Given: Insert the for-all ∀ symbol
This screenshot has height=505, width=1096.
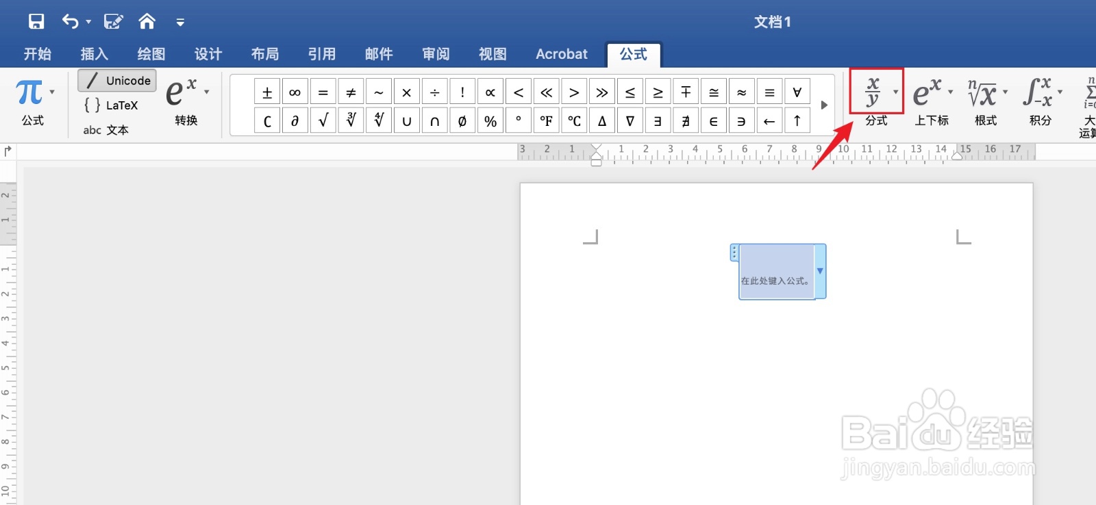Looking at the screenshot, I should click(x=797, y=92).
